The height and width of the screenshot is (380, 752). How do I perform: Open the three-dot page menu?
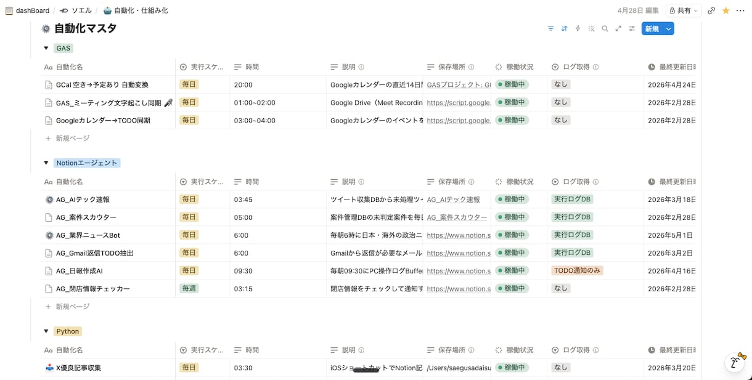[740, 10]
